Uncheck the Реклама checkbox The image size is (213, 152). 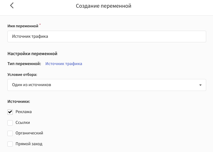tap(10, 112)
